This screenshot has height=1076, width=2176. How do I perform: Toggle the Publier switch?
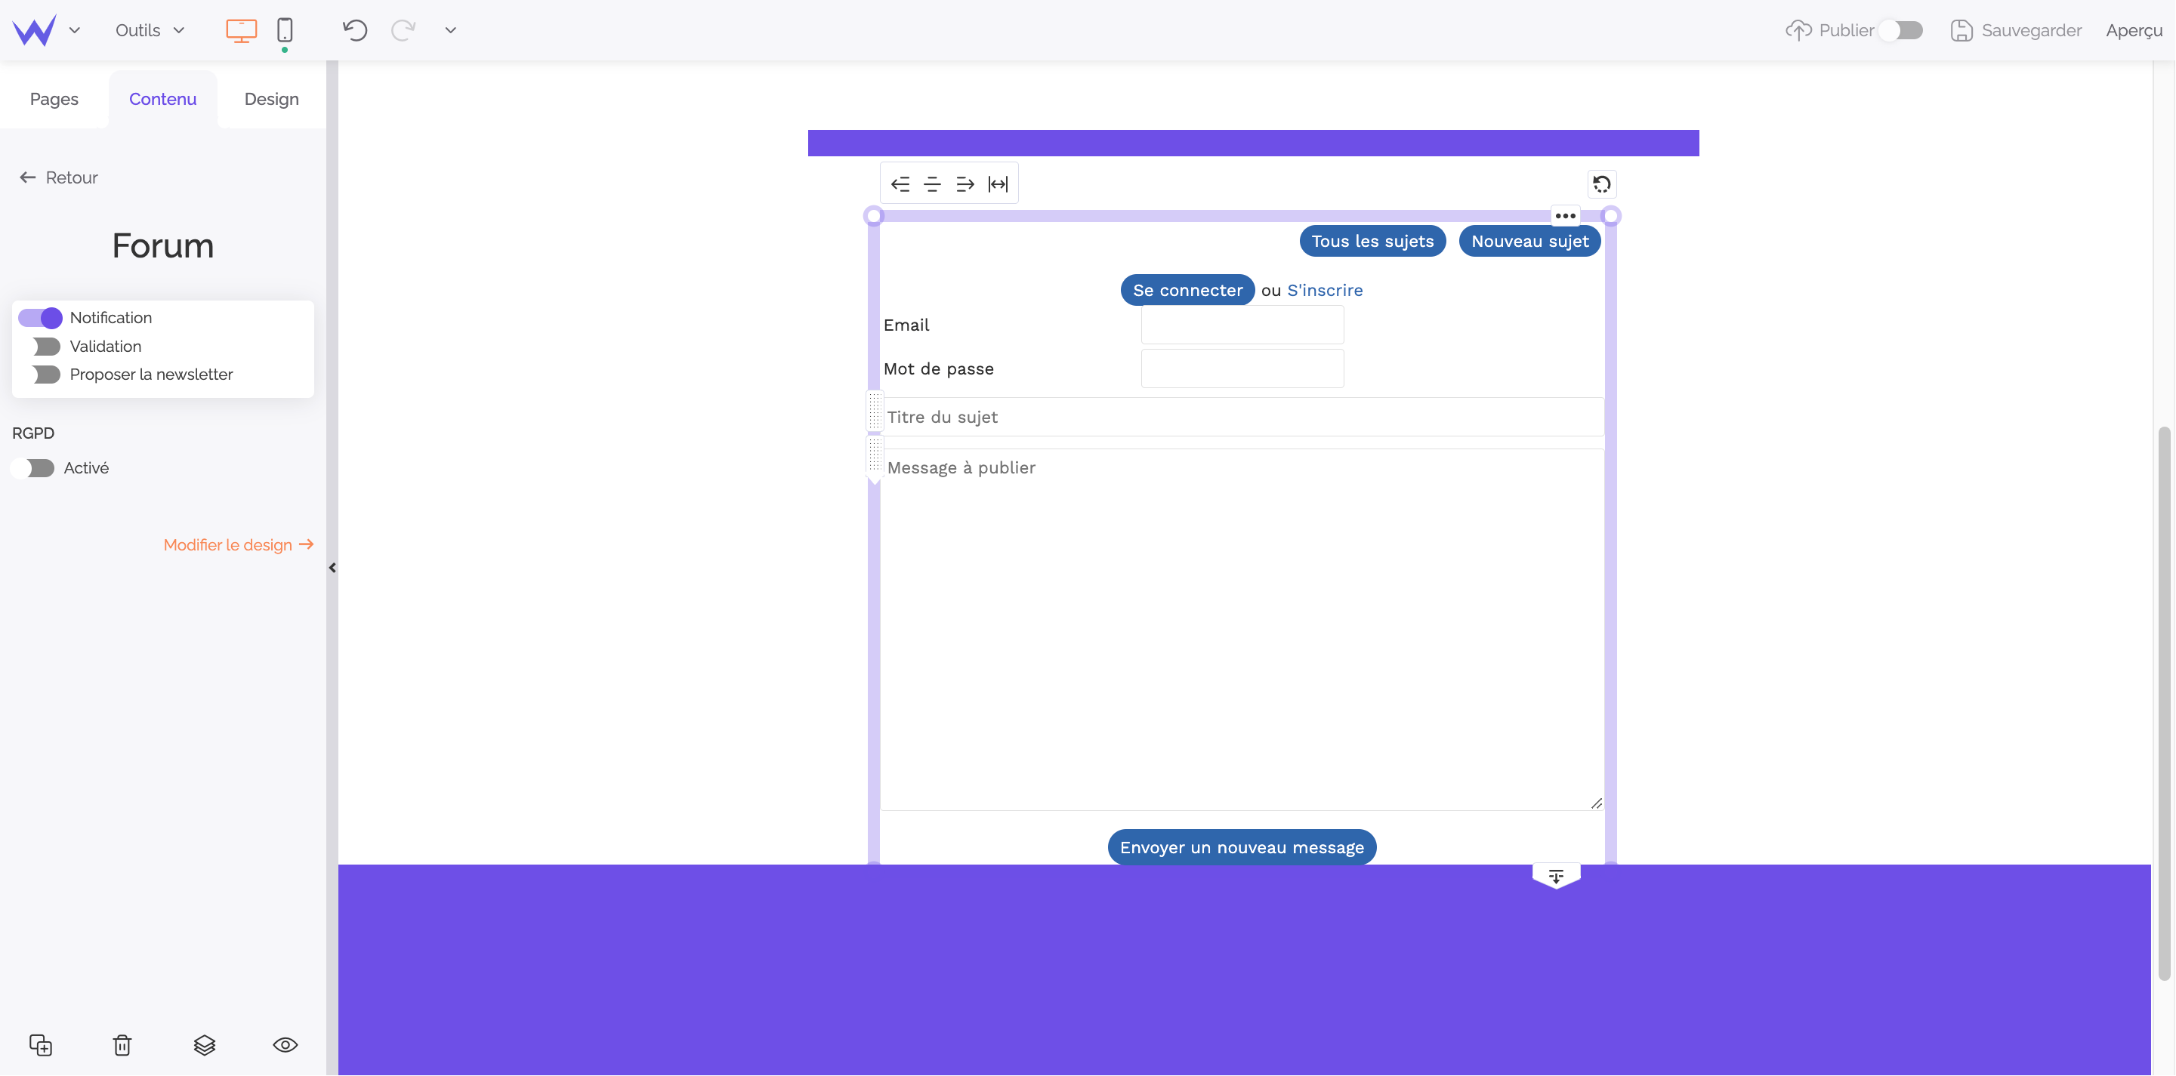1900,30
